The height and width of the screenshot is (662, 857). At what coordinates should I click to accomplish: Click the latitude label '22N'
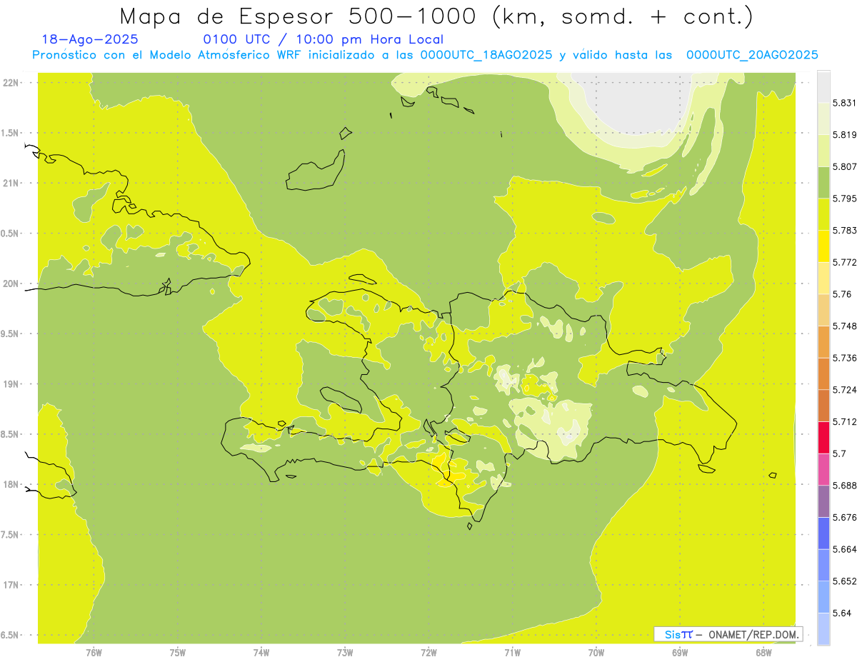[11, 83]
